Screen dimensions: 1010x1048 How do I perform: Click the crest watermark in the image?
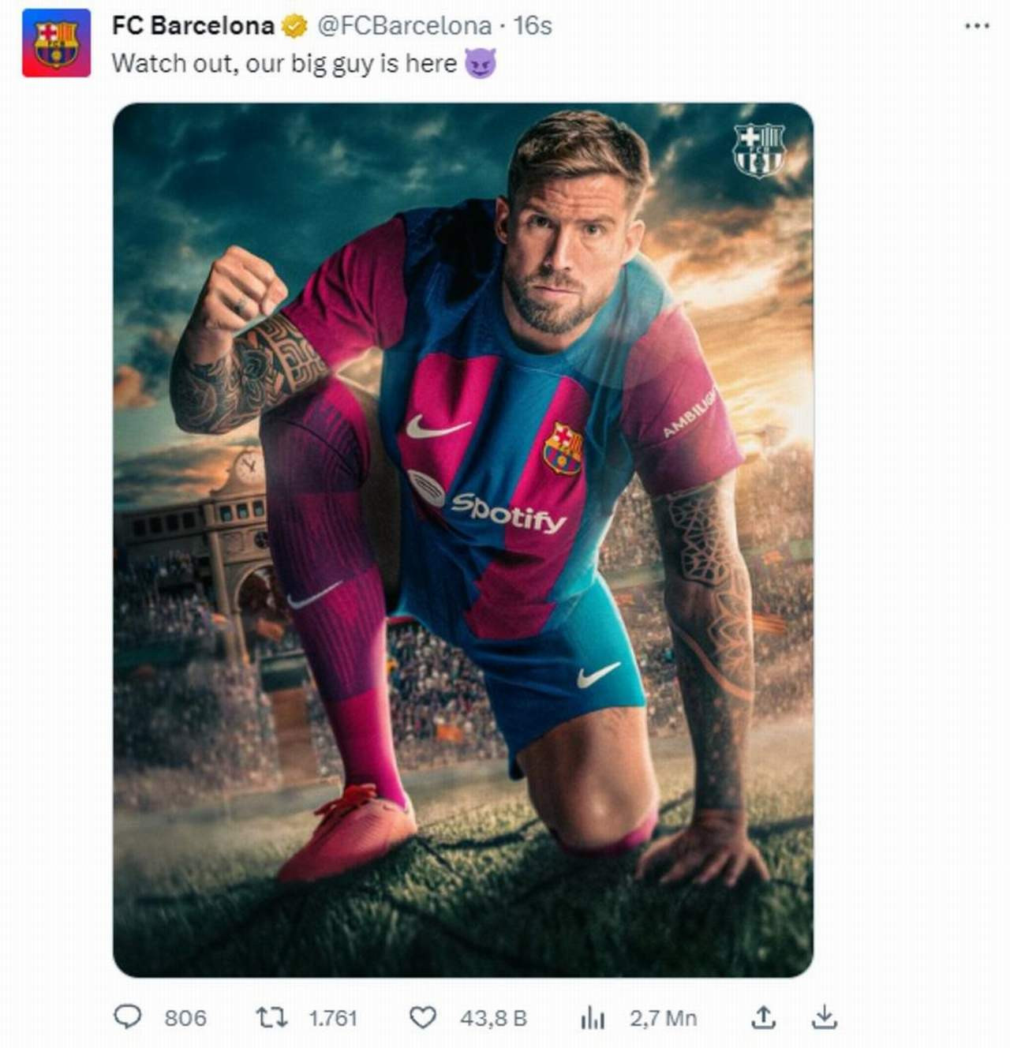(758, 150)
